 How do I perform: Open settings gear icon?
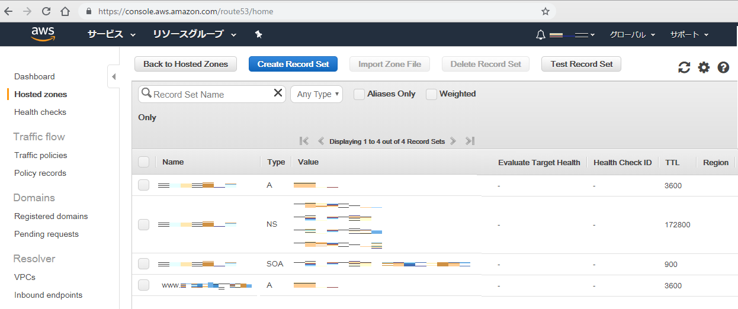coord(704,67)
